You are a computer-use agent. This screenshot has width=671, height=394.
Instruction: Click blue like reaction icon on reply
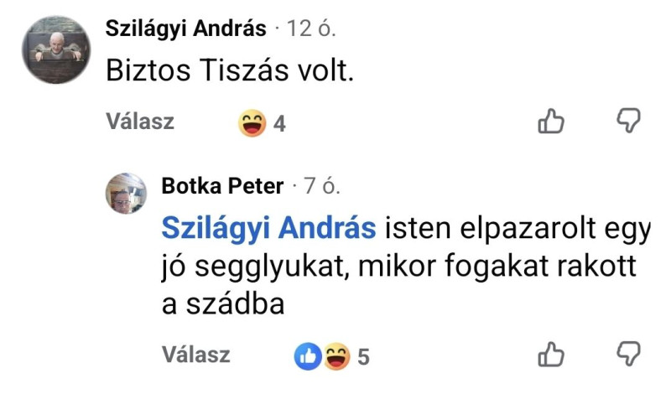tap(308, 356)
